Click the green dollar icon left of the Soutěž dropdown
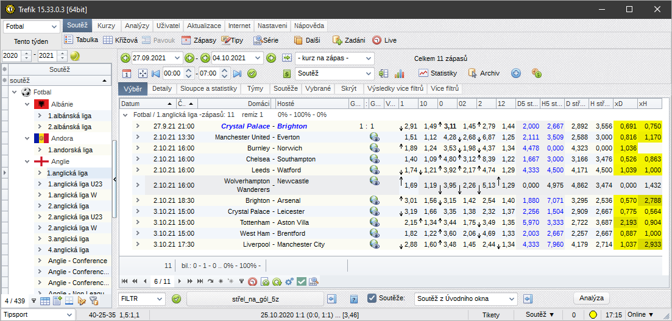Image resolution: width=672 pixels, height=321 pixels. pyautogui.click(x=287, y=74)
